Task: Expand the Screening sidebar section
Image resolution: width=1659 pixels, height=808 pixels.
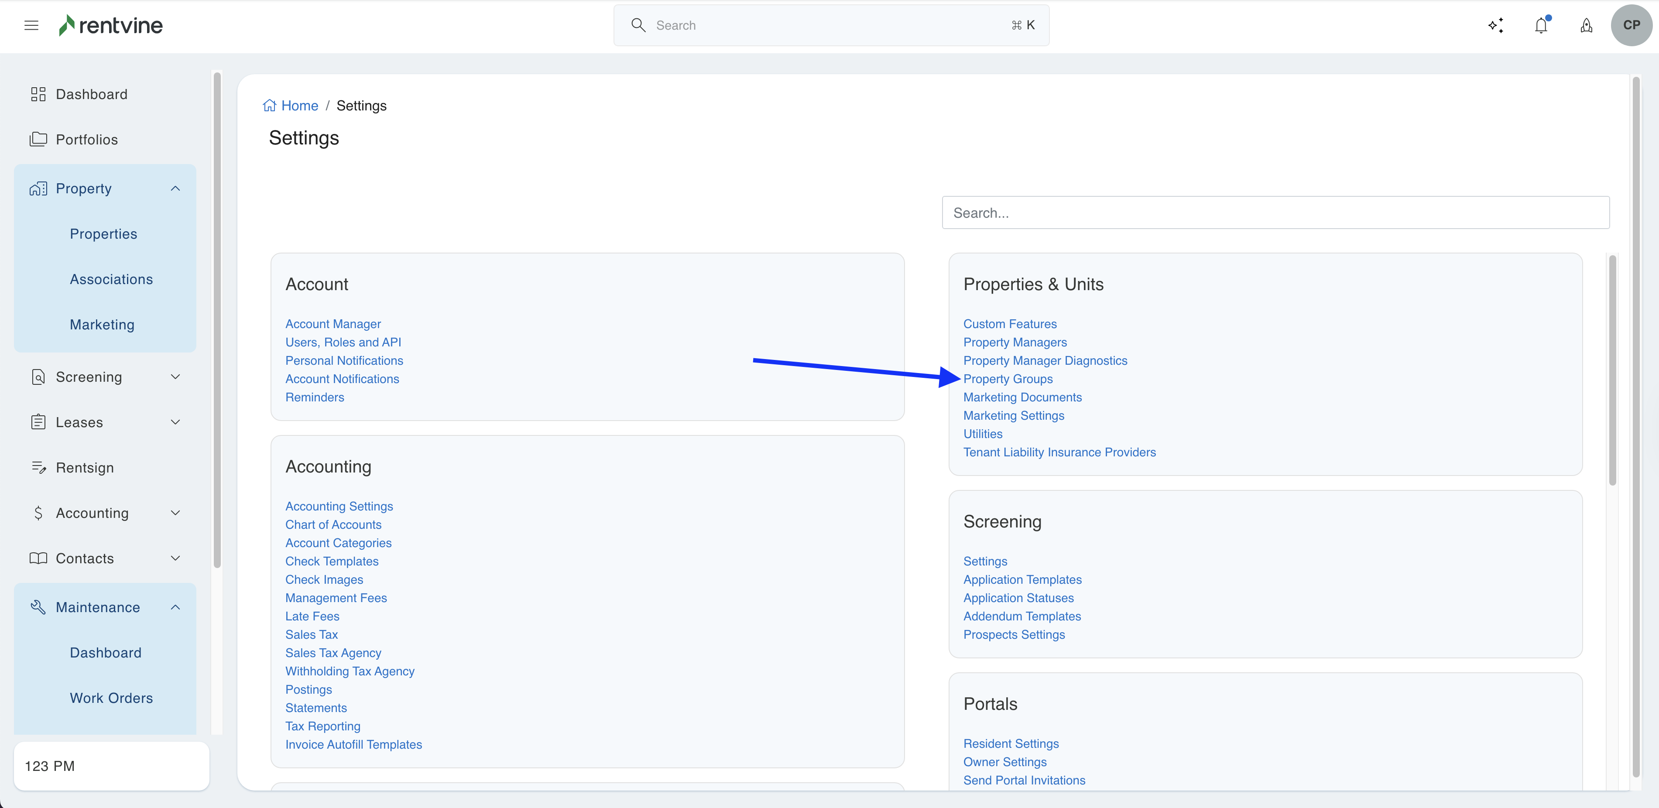Action: pyautogui.click(x=175, y=377)
